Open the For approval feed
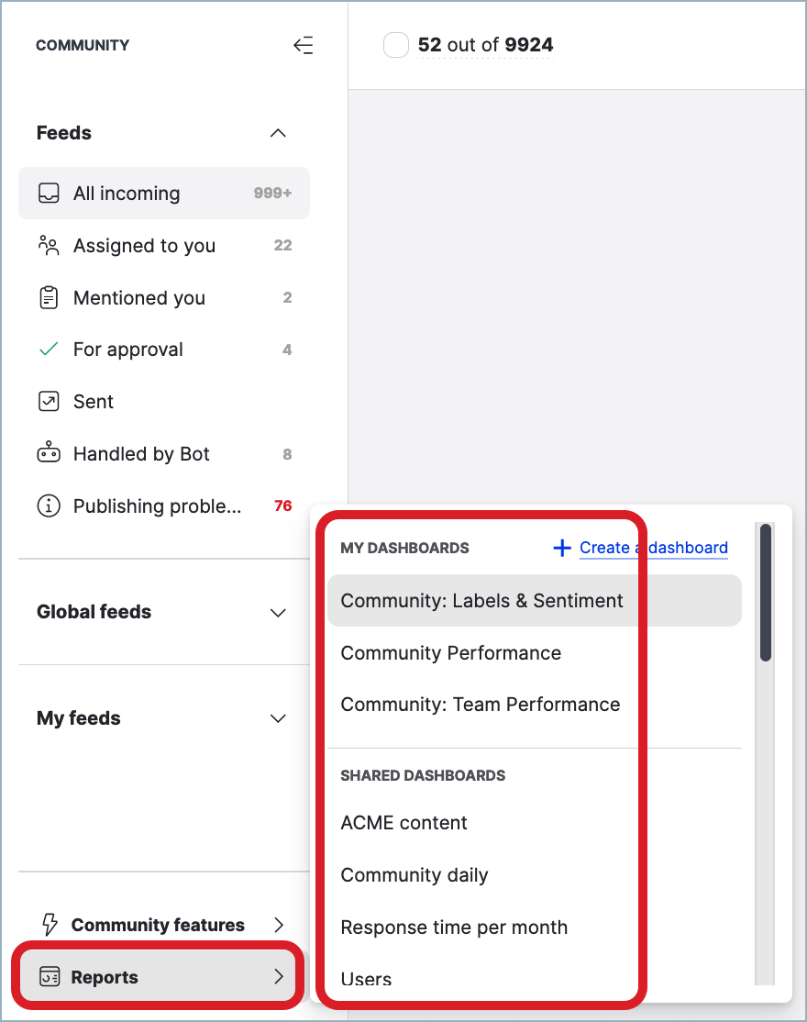807x1022 pixels. point(128,350)
